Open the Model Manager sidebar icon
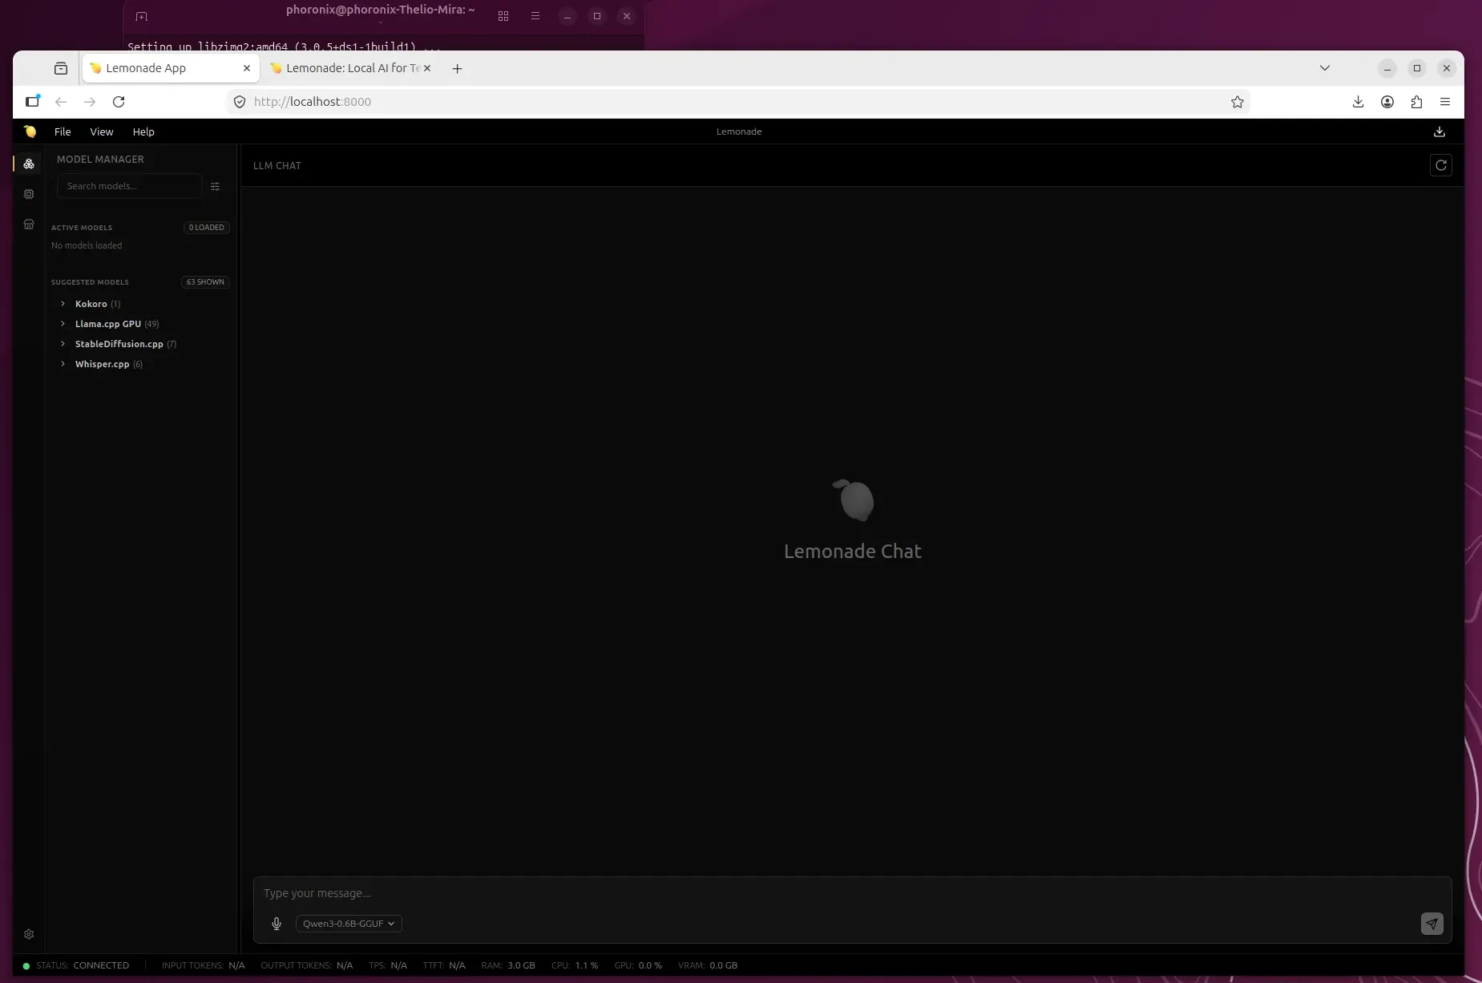The height and width of the screenshot is (983, 1482). [29, 164]
